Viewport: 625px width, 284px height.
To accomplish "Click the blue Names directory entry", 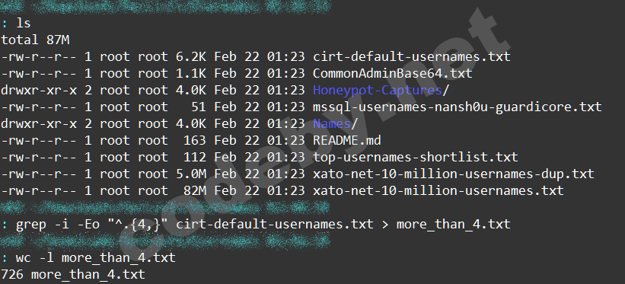I will (x=332, y=123).
